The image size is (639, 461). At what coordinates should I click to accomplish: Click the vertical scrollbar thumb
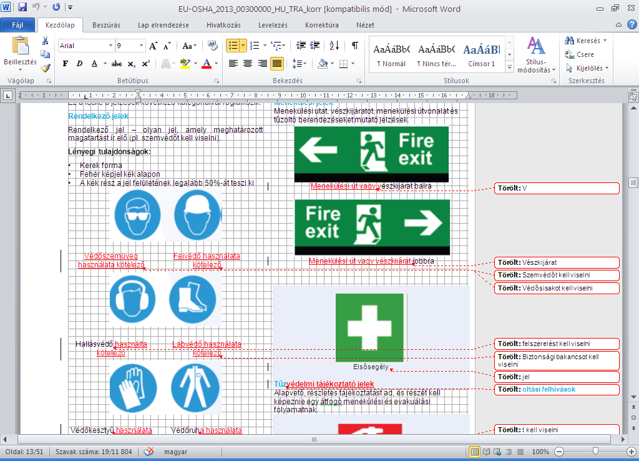[633, 182]
